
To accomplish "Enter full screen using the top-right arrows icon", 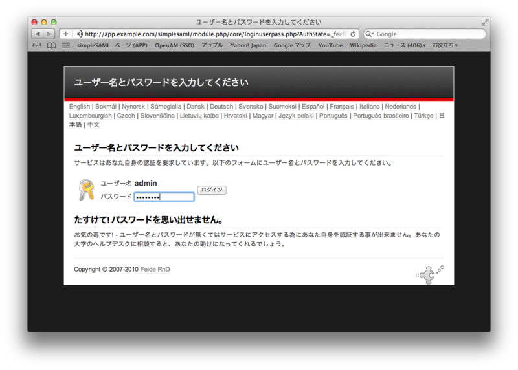I will coord(484,23).
